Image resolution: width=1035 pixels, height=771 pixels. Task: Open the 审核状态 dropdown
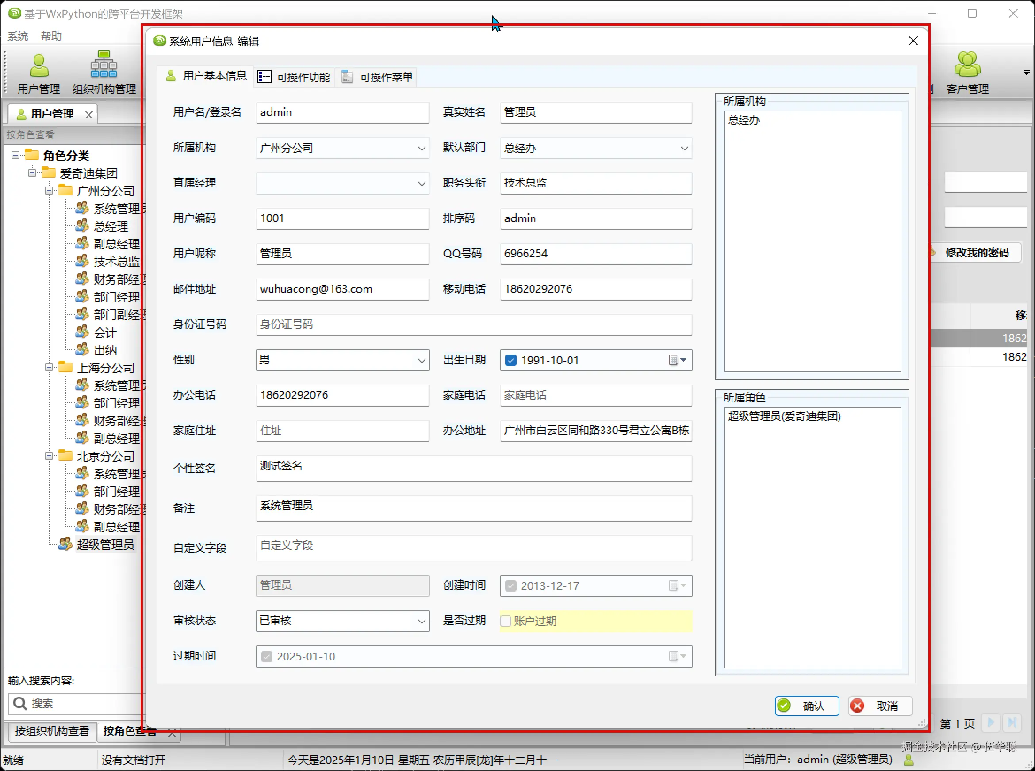421,621
